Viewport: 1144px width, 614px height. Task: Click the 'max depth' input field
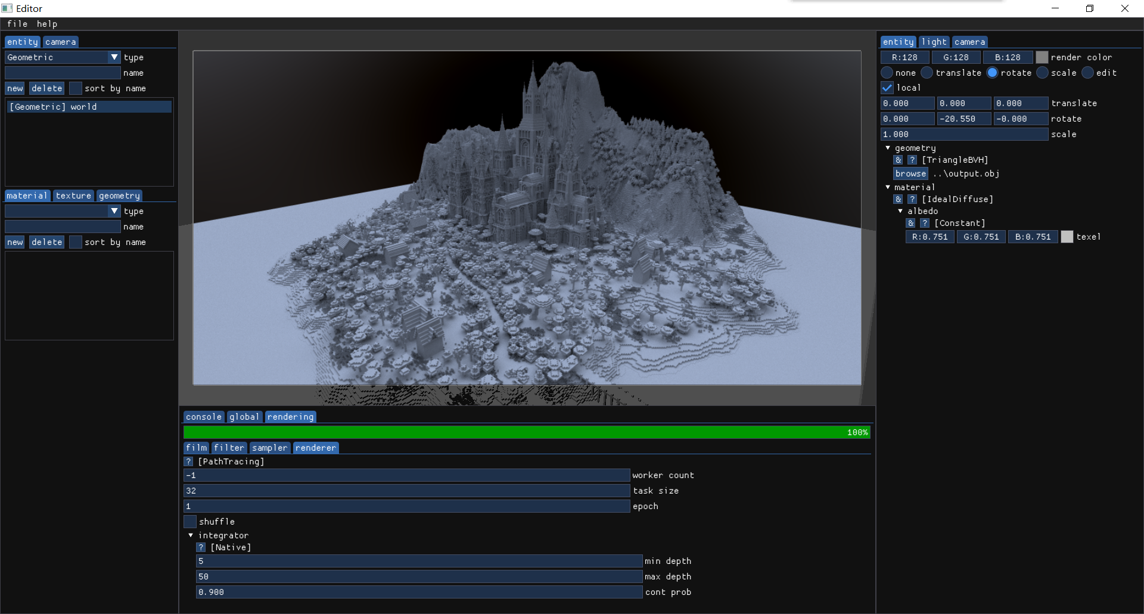pyautogui.click(x=419, y=576)
